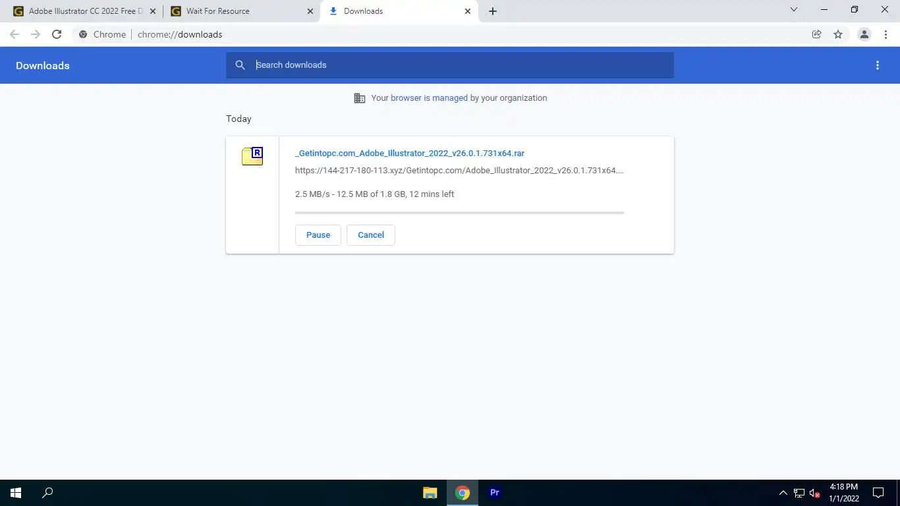
Task: Open the Downloads page more actions menu
Action: pyautogui.click(x=877, y=65)
